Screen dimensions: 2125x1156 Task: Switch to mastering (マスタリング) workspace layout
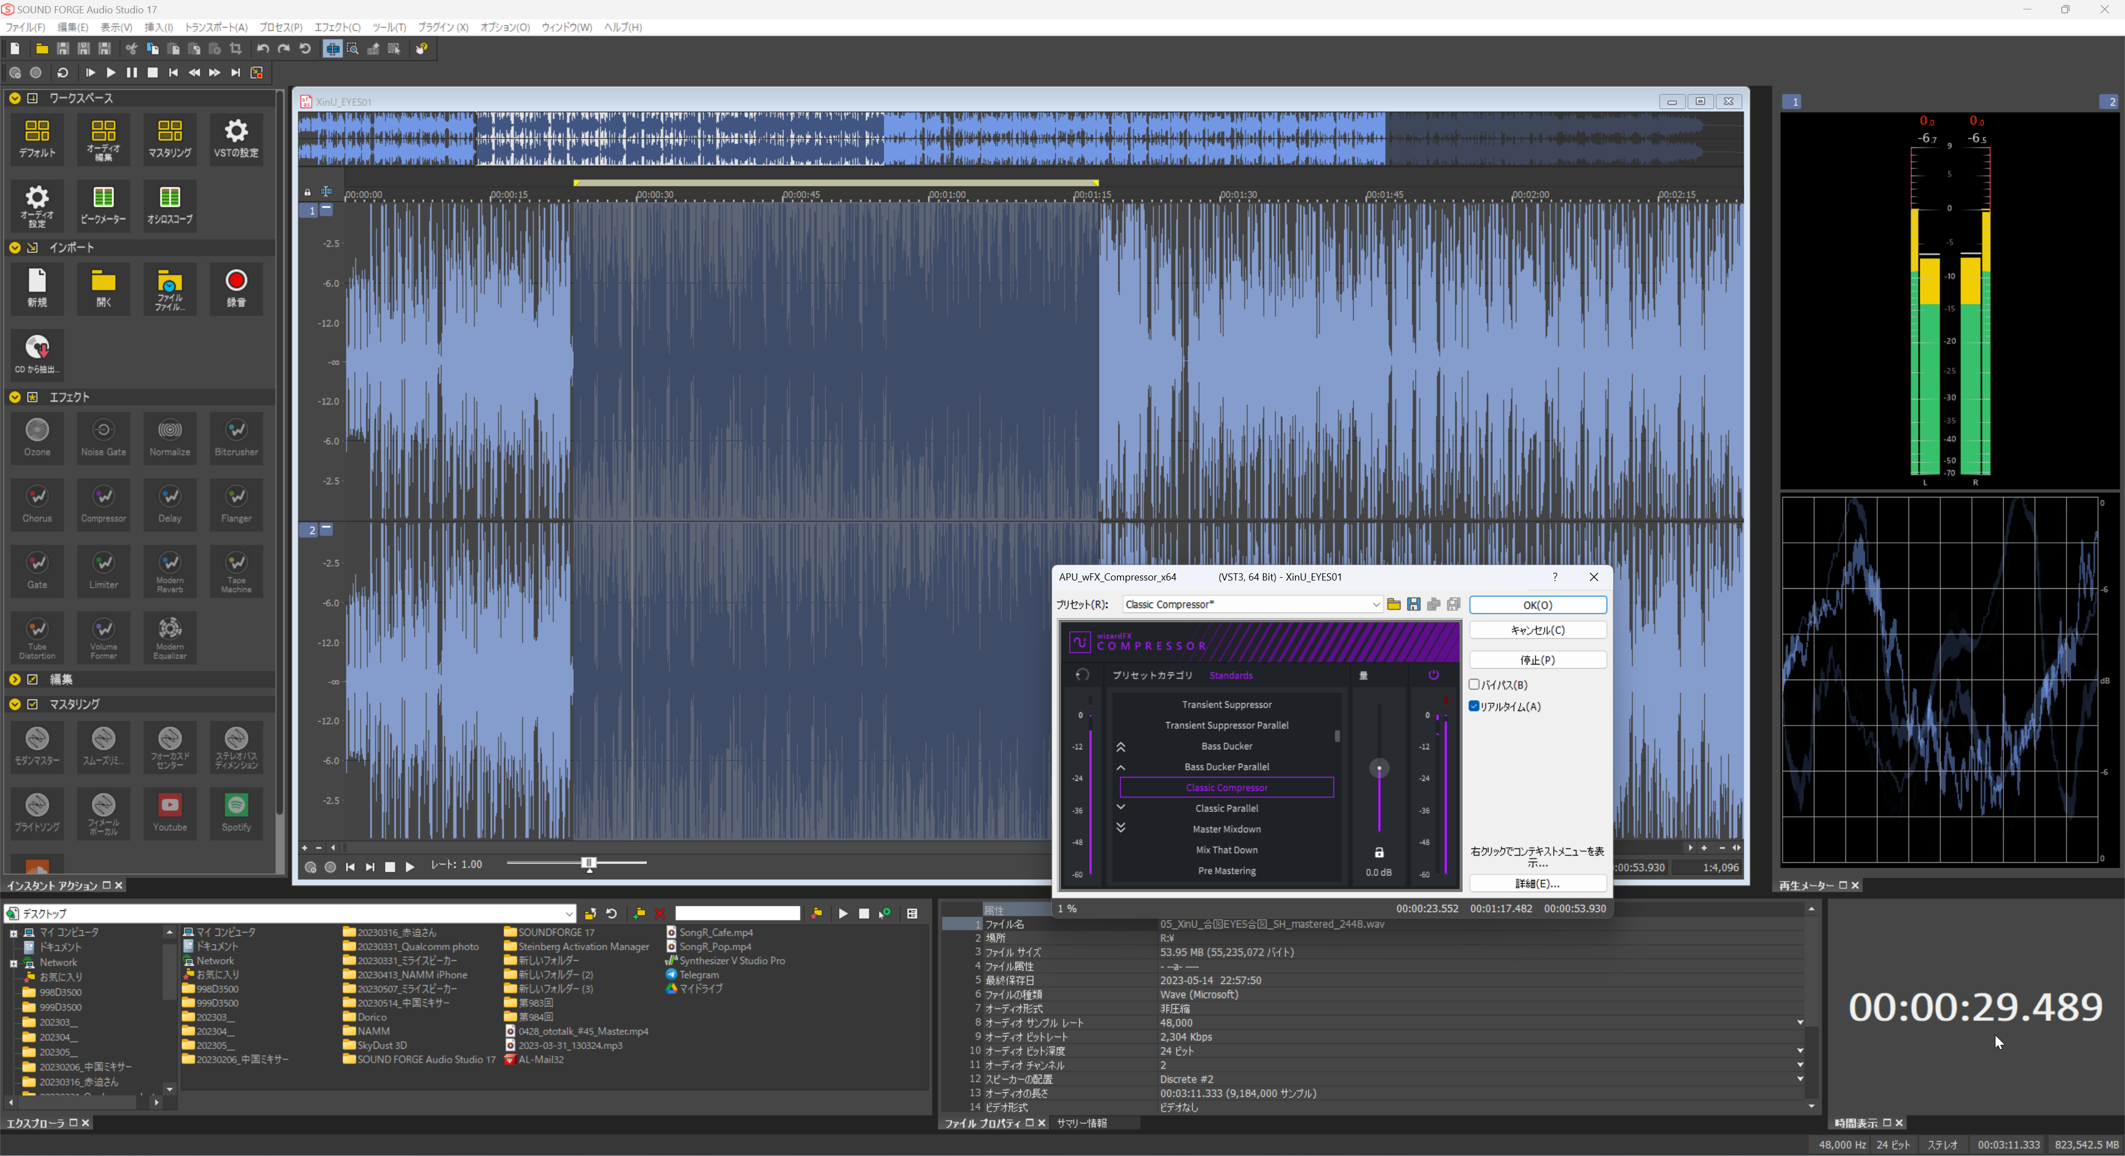(170, 139)
